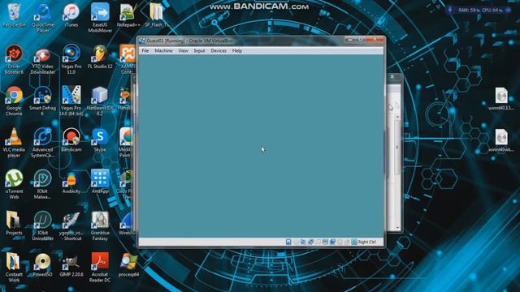520x292 pixels.
Task: Select the iTunes desktop shortcut
Action: click(x=71, y=15)
